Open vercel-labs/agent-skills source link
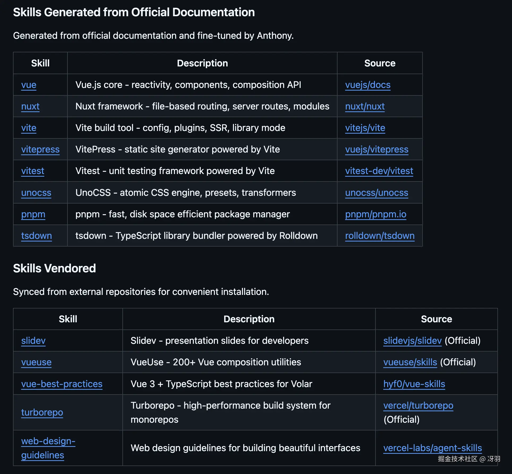 pyautogui.click(x=432, y=448)
